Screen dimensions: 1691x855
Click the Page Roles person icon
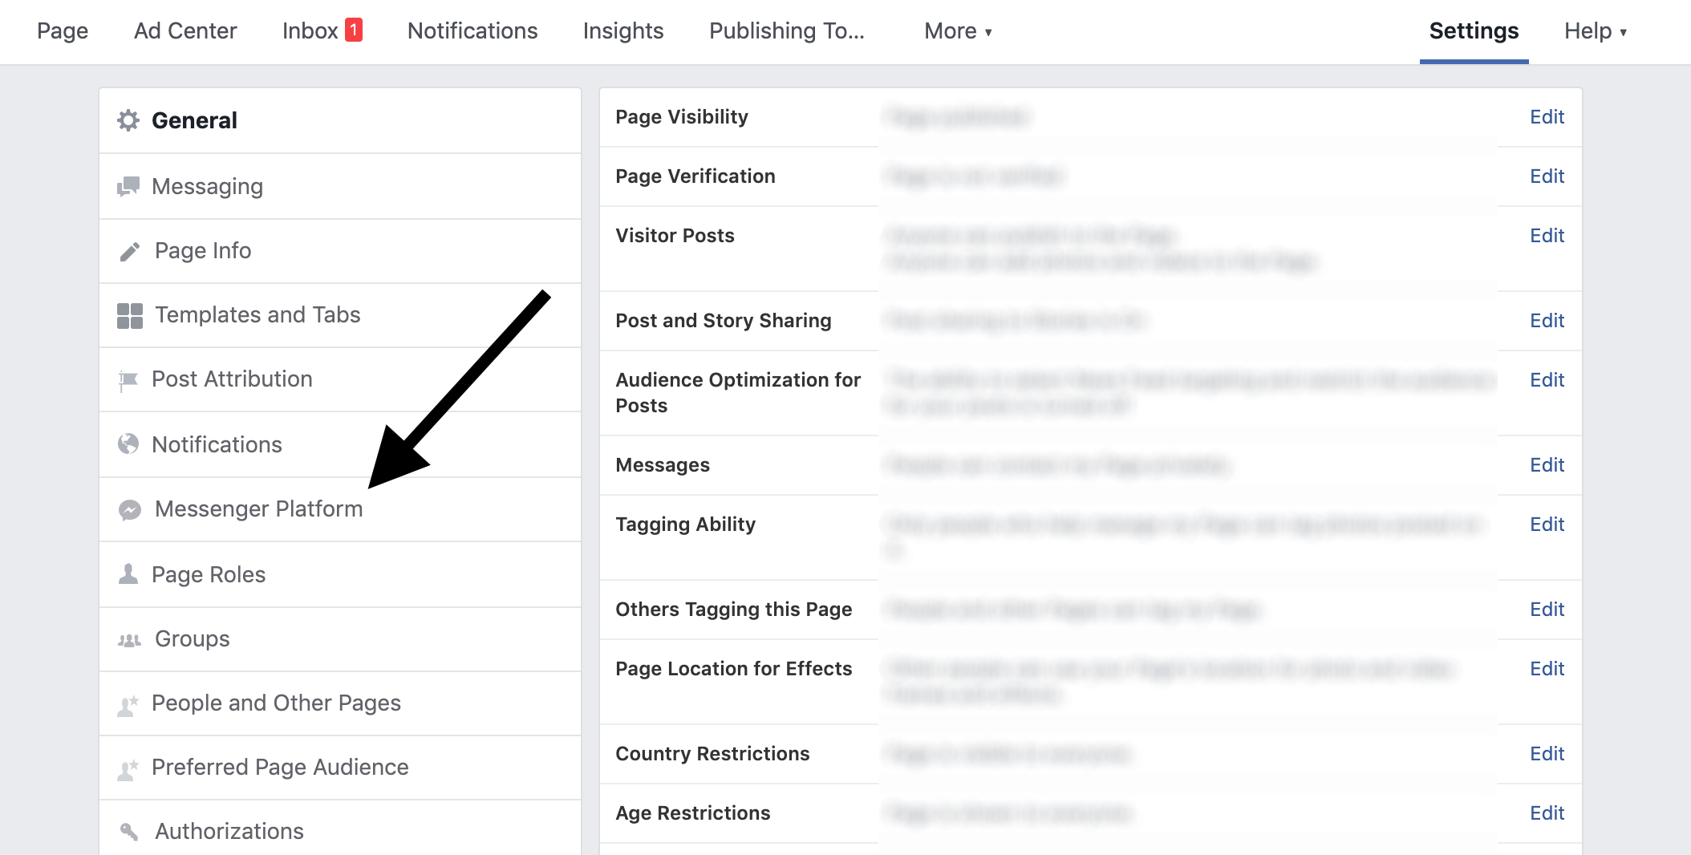(128, 574)
